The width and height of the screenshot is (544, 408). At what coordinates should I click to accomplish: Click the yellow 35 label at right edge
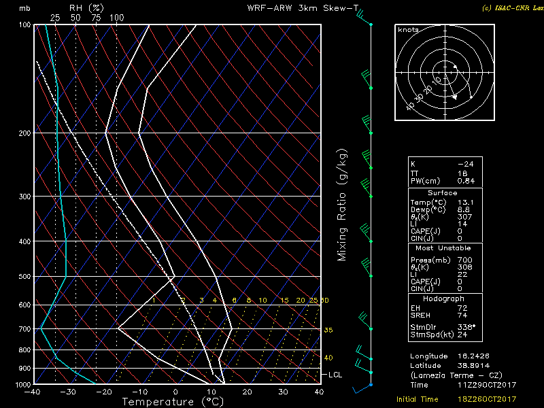point(328,330)
